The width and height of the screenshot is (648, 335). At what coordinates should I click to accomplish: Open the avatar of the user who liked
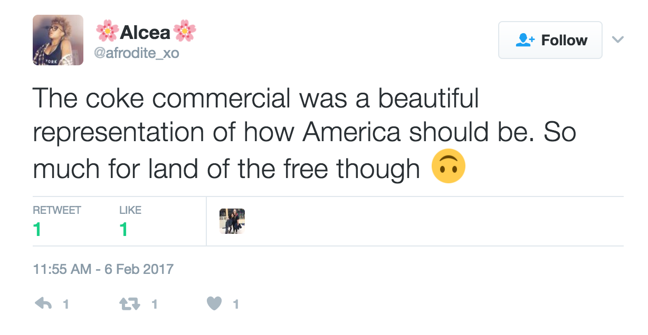pyautogui.click(x=232, y=221)
